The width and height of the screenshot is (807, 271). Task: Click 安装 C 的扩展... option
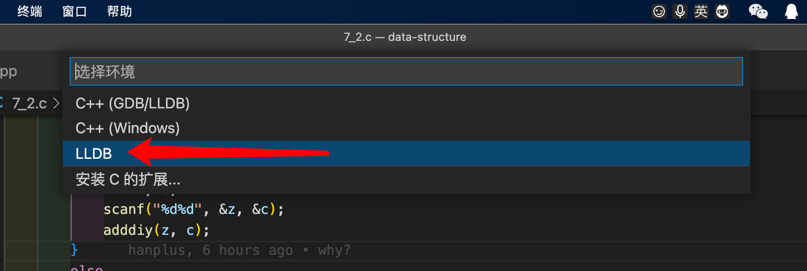pyautogui.click(x=128, y=179)
